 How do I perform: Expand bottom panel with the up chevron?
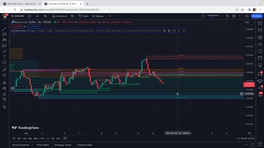point(246,145)
